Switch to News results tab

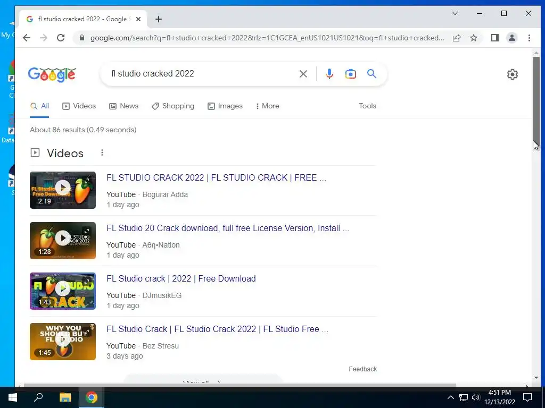pyautogui.click(x=123, y=106)
